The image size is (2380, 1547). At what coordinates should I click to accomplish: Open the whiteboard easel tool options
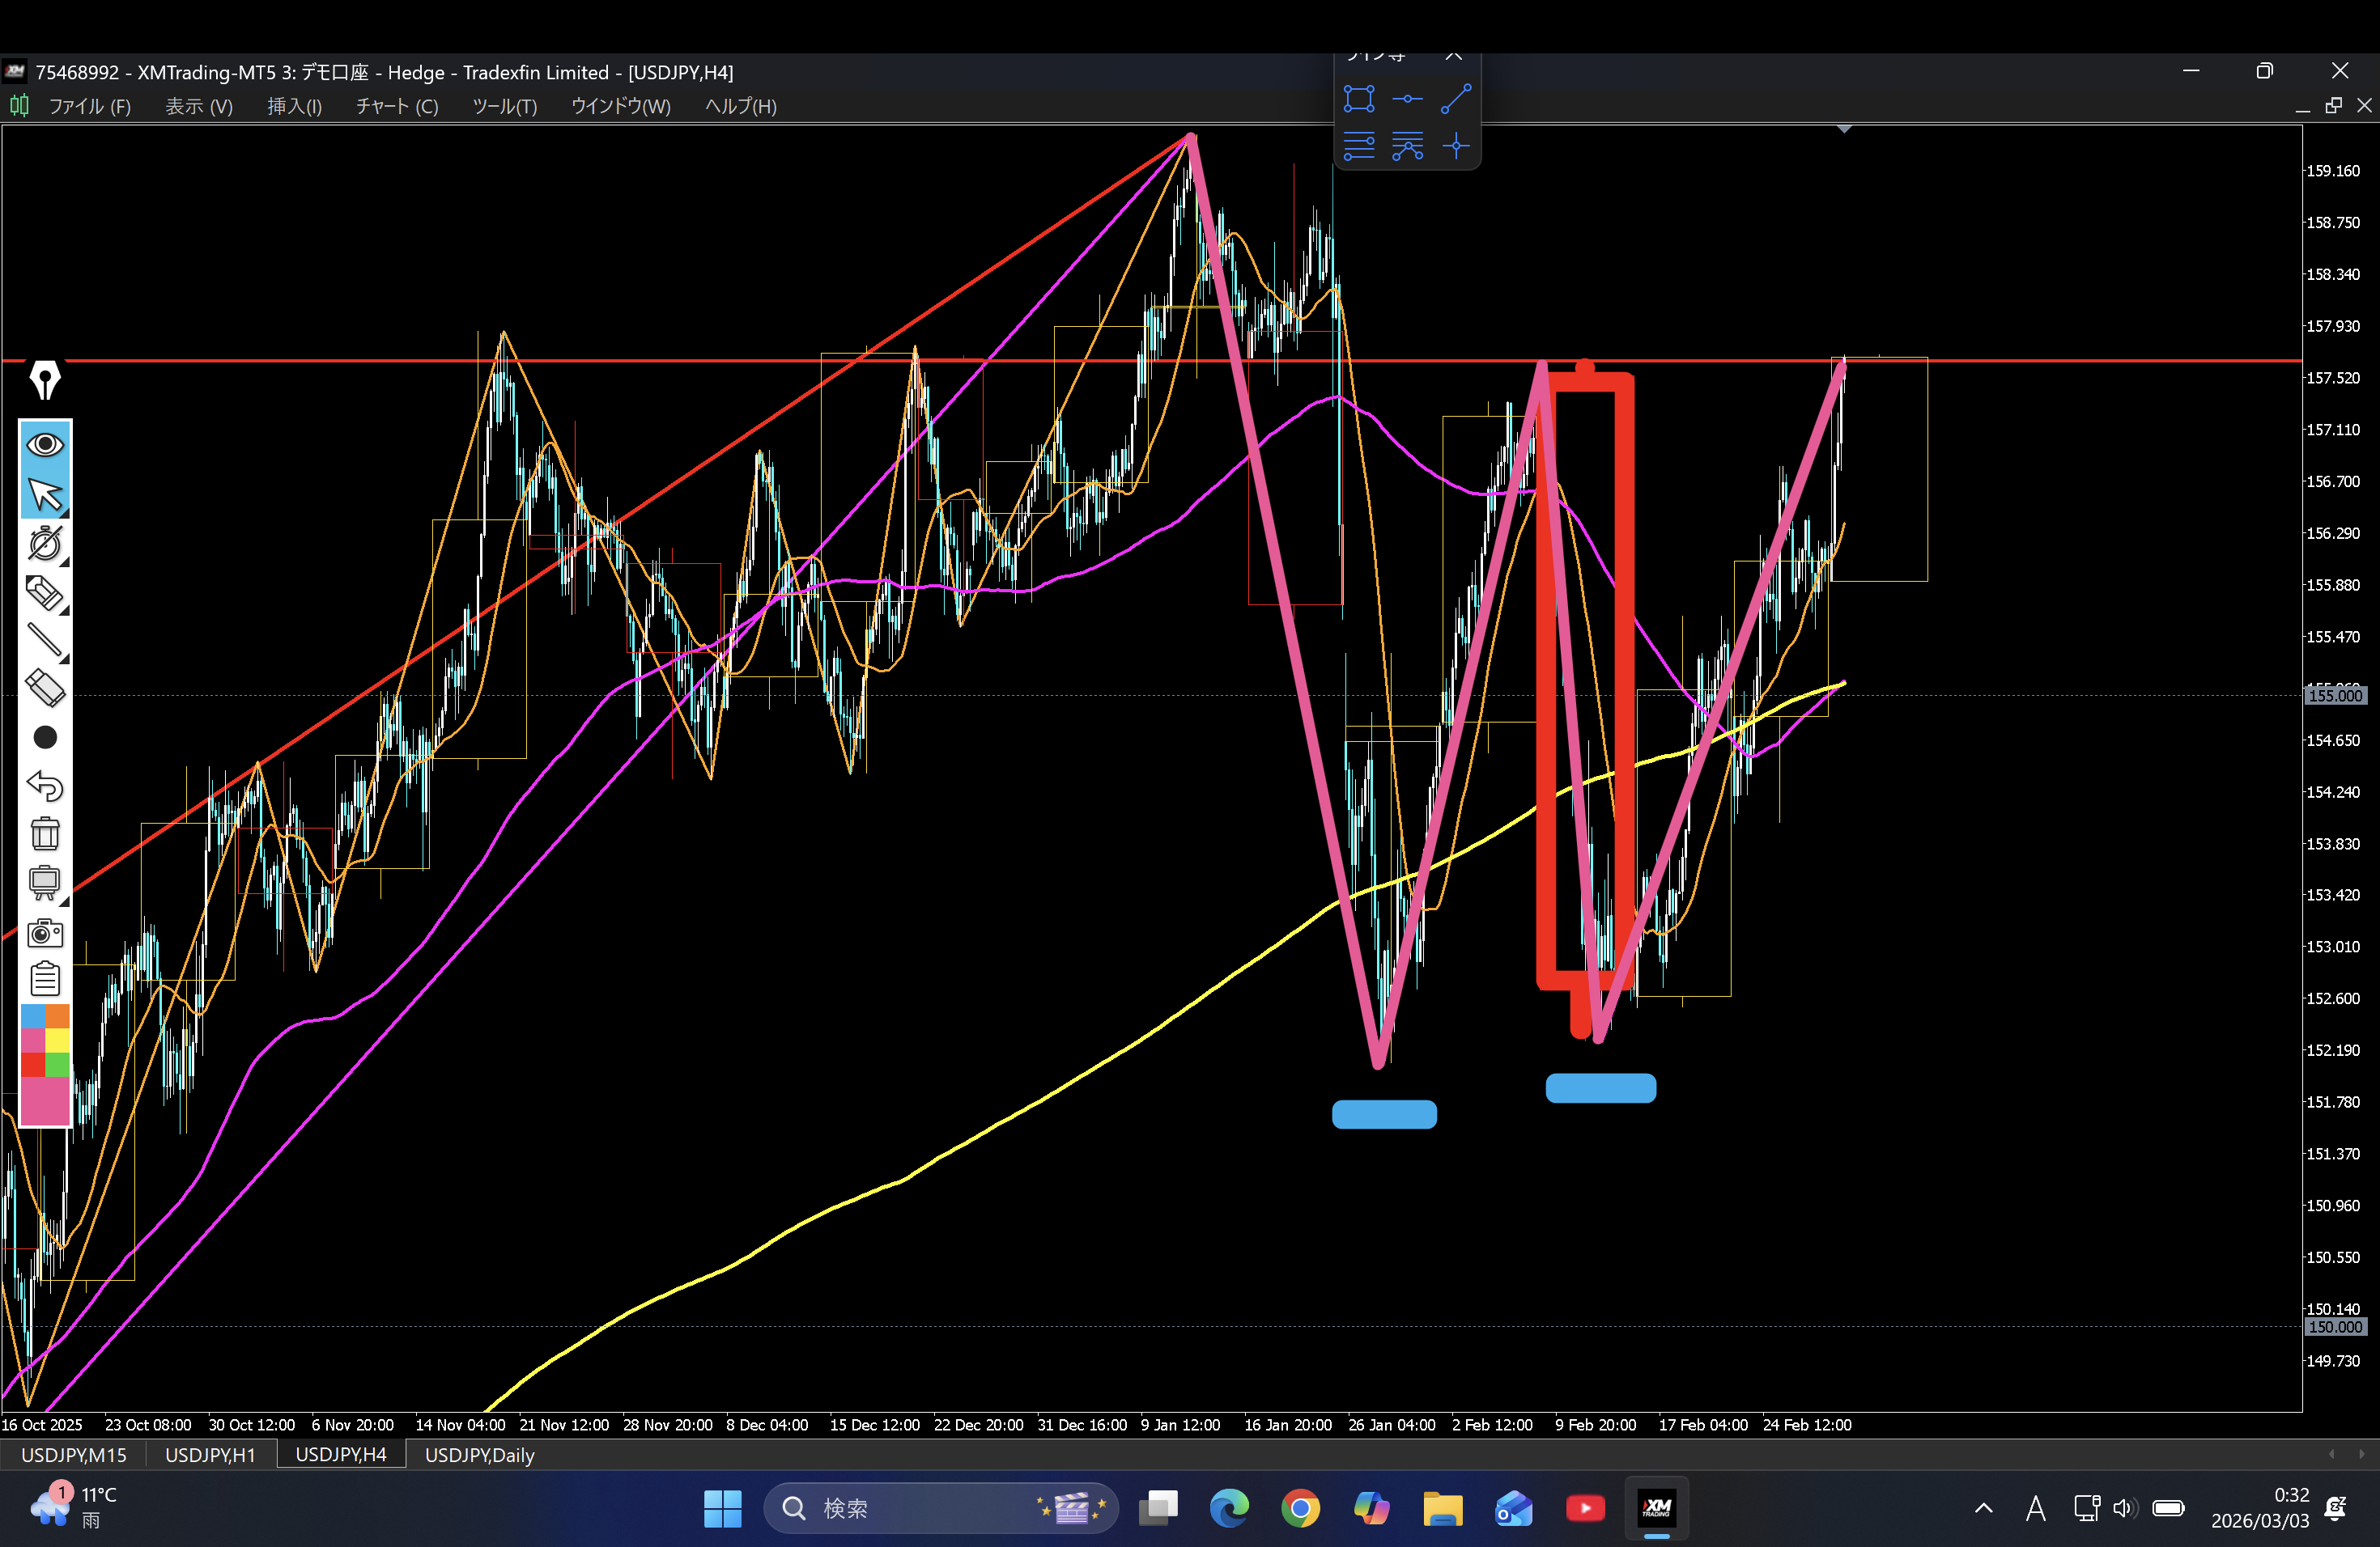(45, 883)
